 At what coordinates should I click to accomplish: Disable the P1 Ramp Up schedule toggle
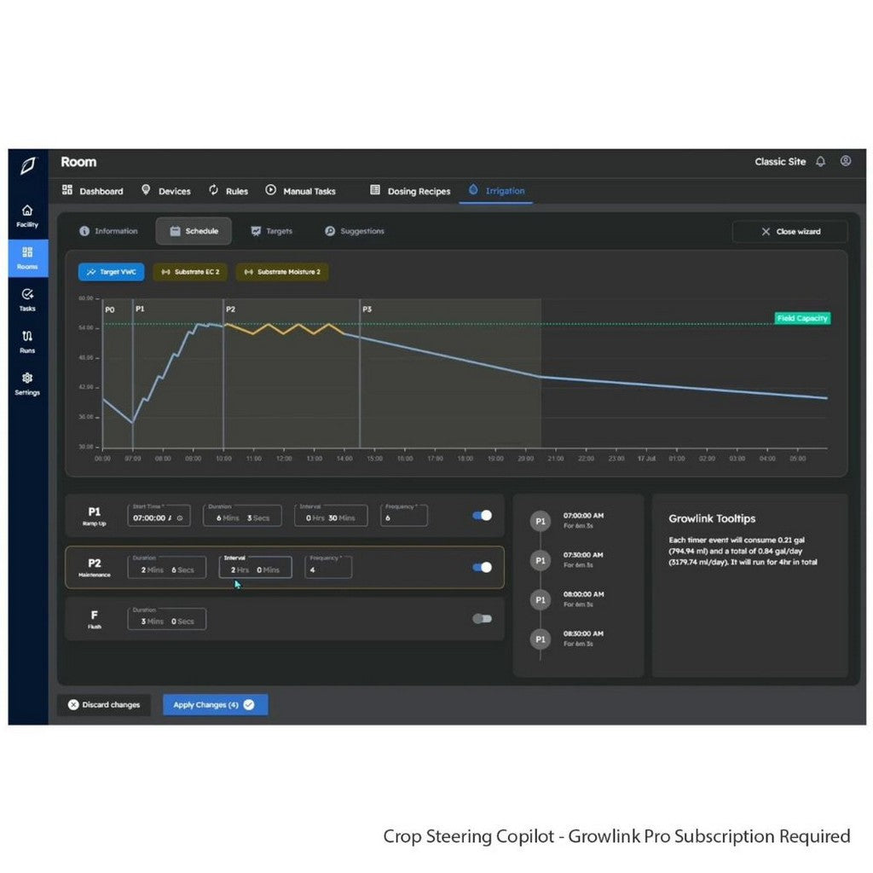pyautogui.click(x=483, y=515)
